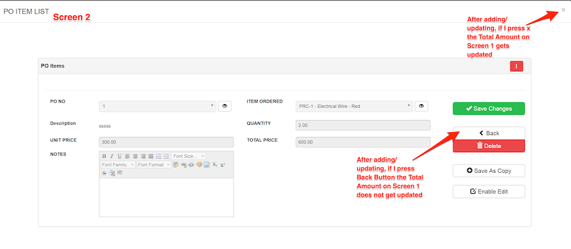Align notes text right

click(143, 156)
